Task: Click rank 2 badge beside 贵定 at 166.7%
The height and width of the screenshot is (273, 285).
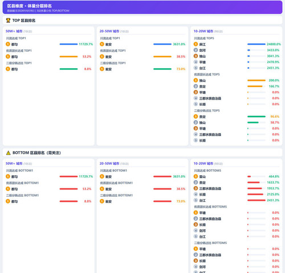Action: pyautogui.click(x=196, y=86)
